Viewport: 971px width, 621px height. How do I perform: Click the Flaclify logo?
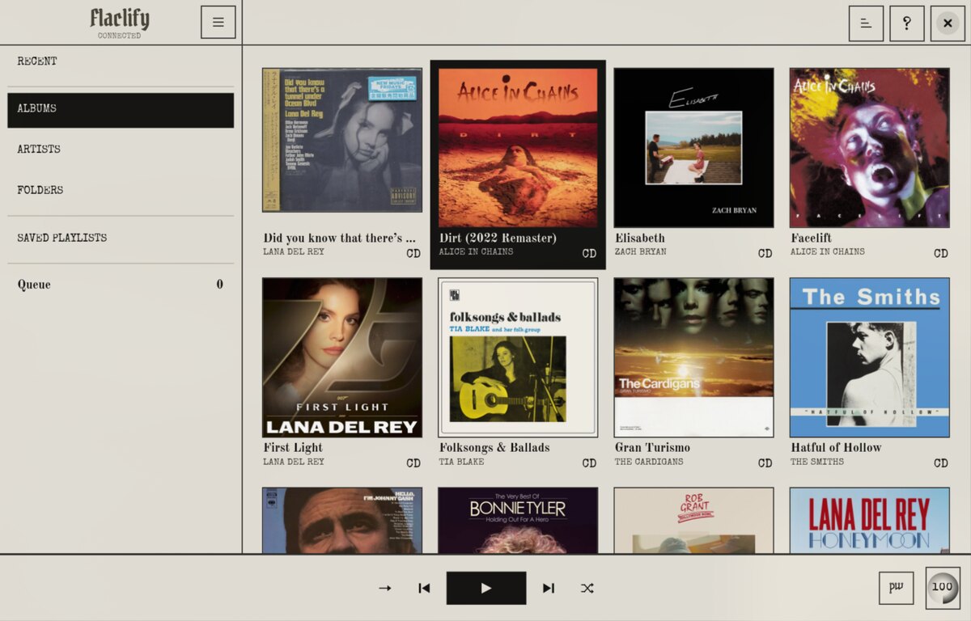point(120,19)
